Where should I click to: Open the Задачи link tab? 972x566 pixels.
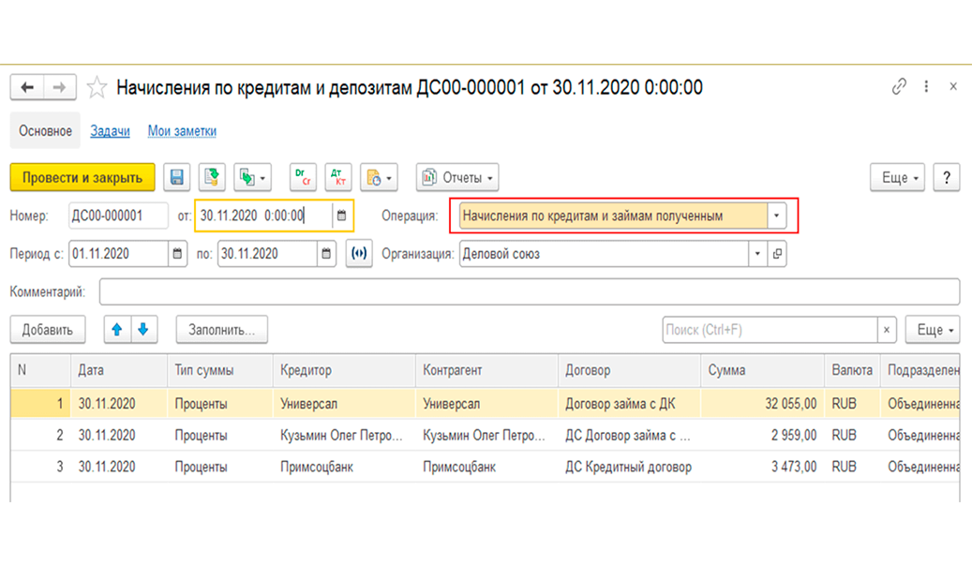[111, 131]
